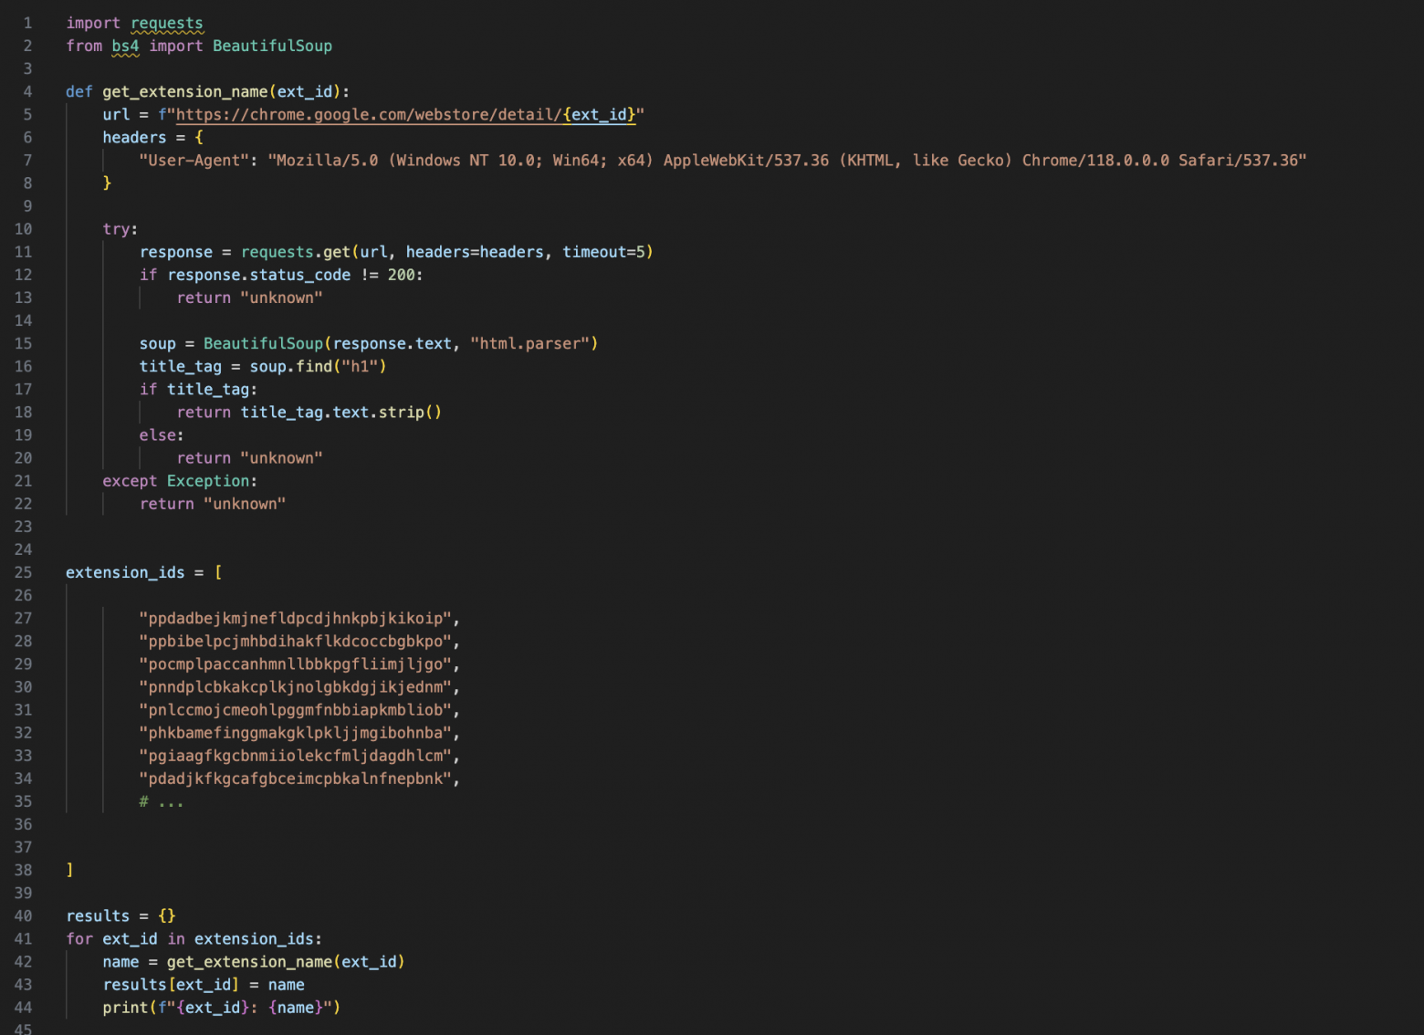Click the 'get_extension_name(ext_id)' call on line 42
Image resolution: width=1424 pixels, height=1035 pixels.
(x=286, y=962)
